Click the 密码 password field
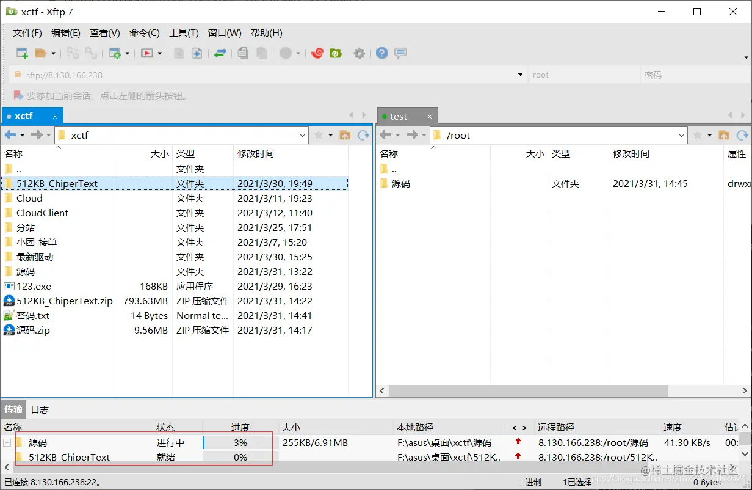This screenshot has height=490, width=752. 695,75
